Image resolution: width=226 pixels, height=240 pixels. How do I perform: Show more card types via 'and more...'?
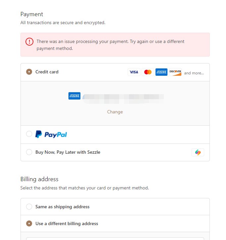coord(194,73)
